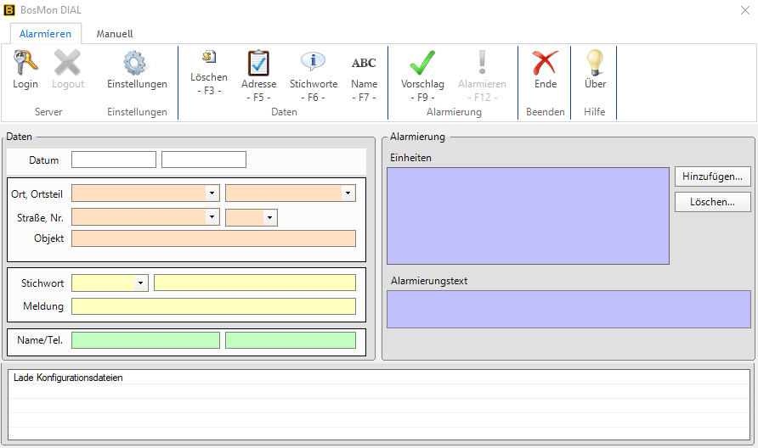Expand the Ortsteil dropdown list

(x=348, y=193)
